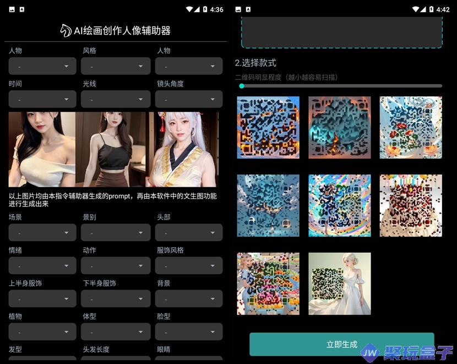
Task: Open the sample portrait with black camisole
Action: pyautogui.click(x=111, y=149)
